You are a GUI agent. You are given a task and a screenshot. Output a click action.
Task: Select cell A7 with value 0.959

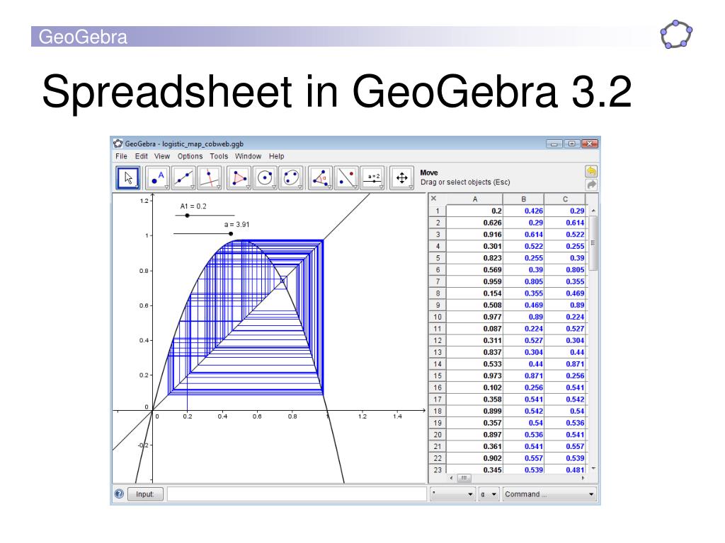point(474,281)
